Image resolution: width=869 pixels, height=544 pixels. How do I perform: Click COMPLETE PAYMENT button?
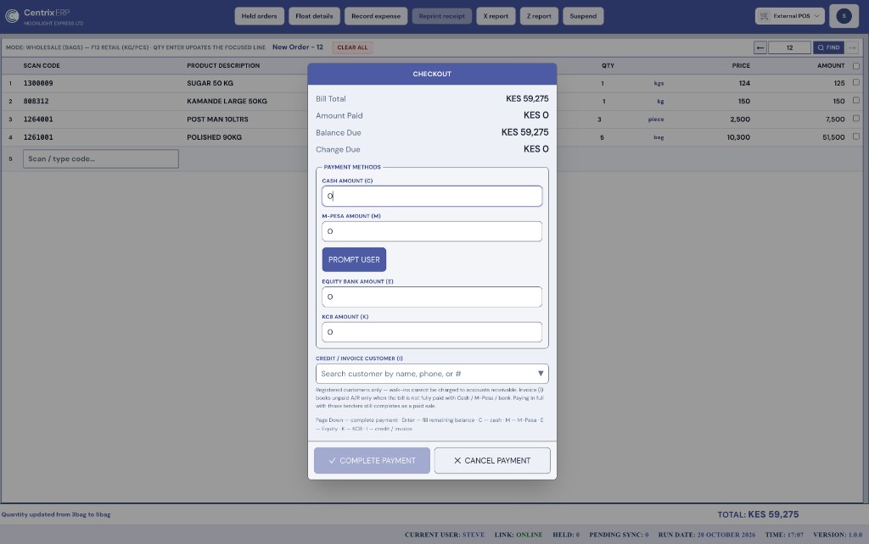(x=372, y=460)
